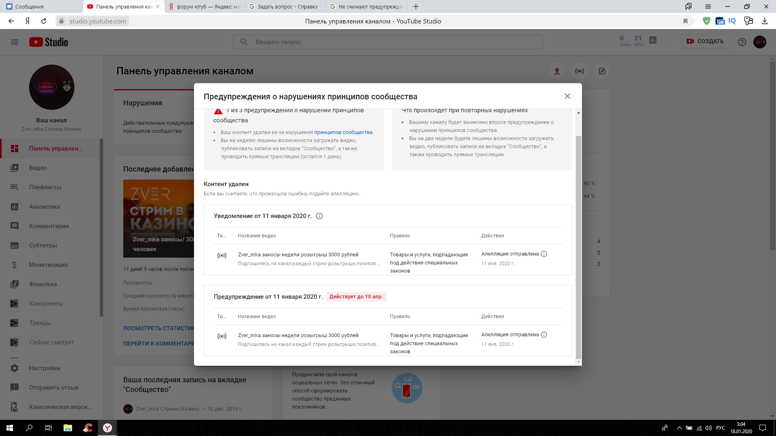Switch to the Сообщения browser tab

[x=41, y=6]
